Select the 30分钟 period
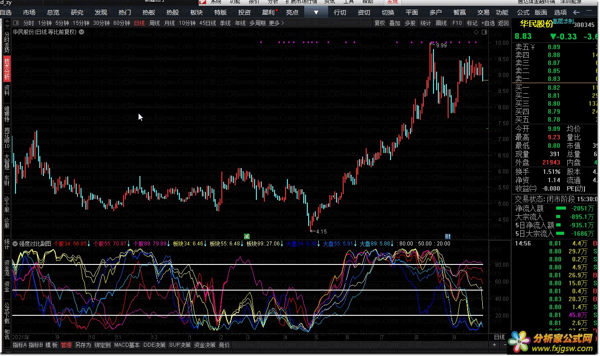The image size is (600, 356). coord(101,23)
